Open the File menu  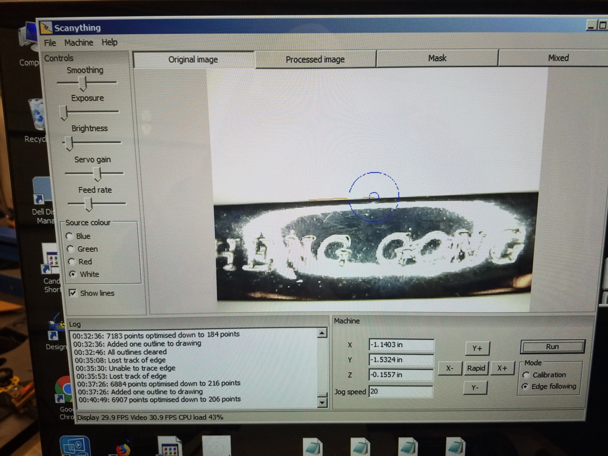50,43
